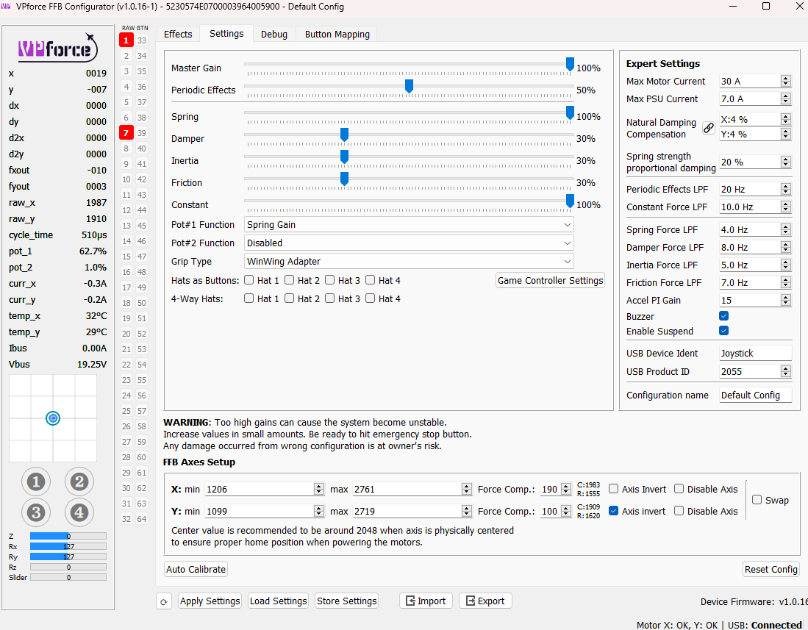Enable Axis Invert for the X axis
Image resolution: width=808 pixels, height=630 pixels.
tap(614, 489)
